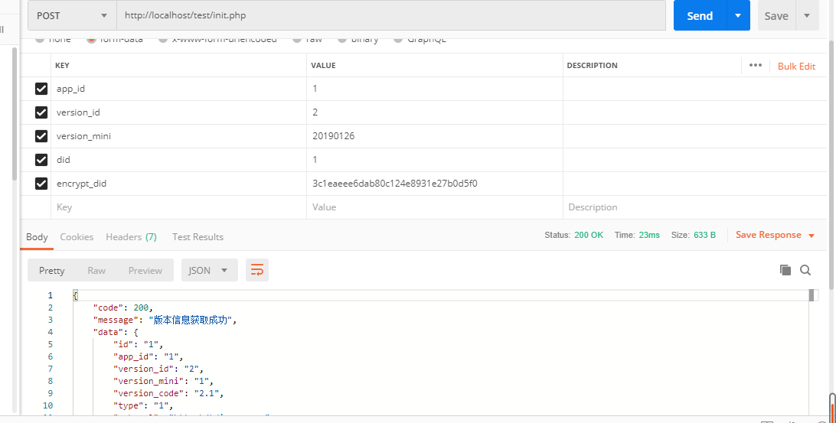Uncheck the app_id parameter checkbox
The image size is (836, 423).
[41, 89]
